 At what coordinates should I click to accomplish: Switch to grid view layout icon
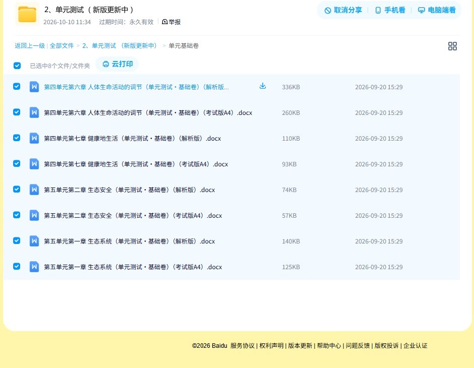coord(452,46)
